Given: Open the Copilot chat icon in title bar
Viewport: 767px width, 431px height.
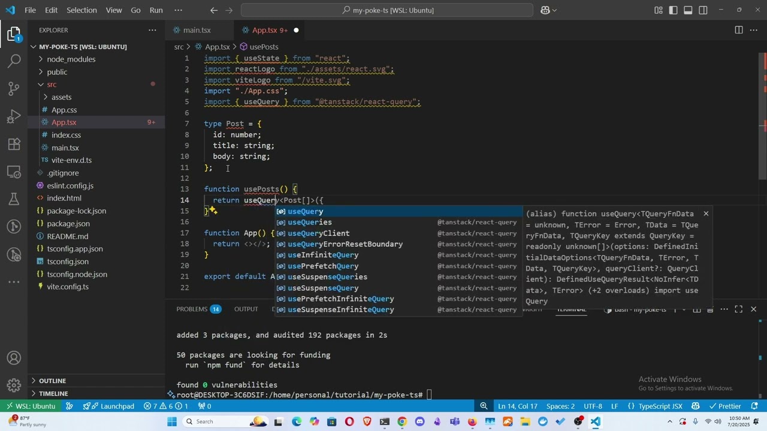Looking at the screenshot, I should [545, 10].
